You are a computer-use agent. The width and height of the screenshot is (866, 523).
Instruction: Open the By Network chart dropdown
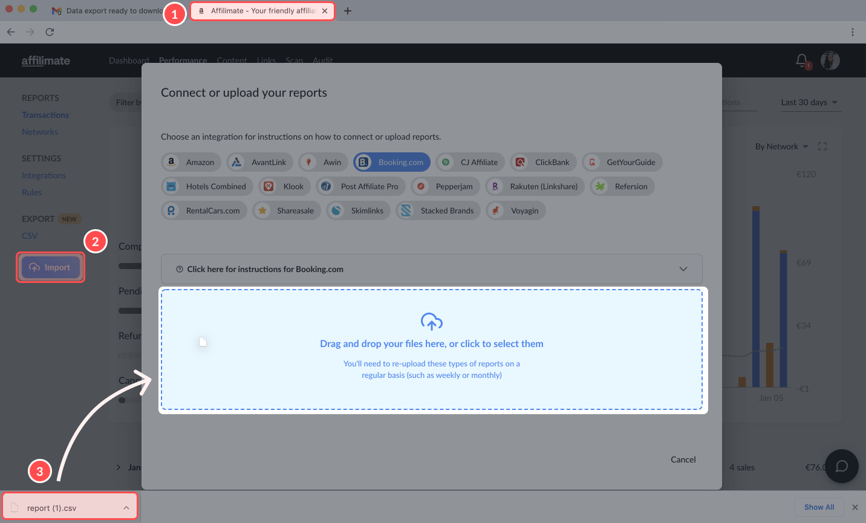pos(782,146)
